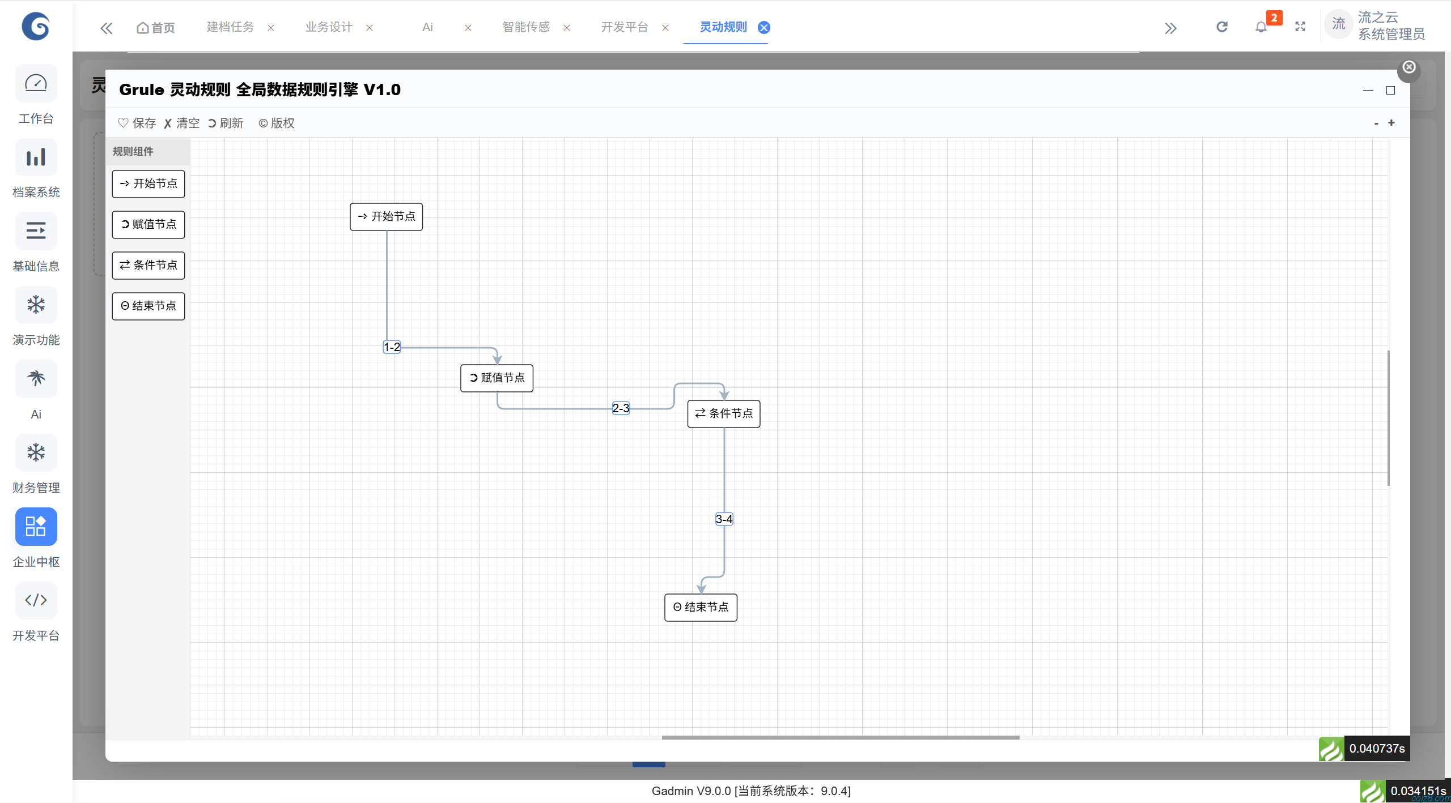
Task: Select the 企业中枢 enterprise hub icon
Action: 36,527
